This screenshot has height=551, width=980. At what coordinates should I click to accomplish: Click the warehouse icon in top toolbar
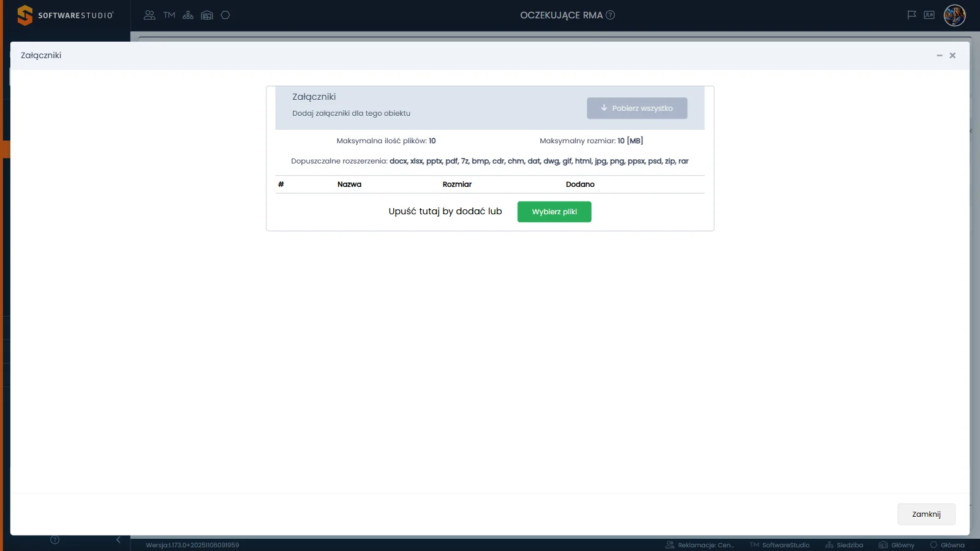(x=207, y=15)
